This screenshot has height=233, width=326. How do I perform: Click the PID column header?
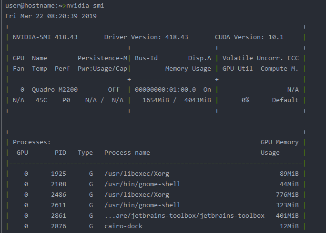click(61, 153)
